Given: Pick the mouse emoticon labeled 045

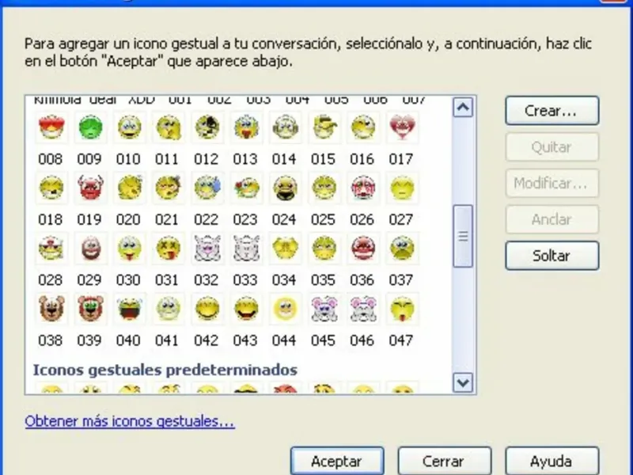Looking at the screenshot, I should click(324, 309).
